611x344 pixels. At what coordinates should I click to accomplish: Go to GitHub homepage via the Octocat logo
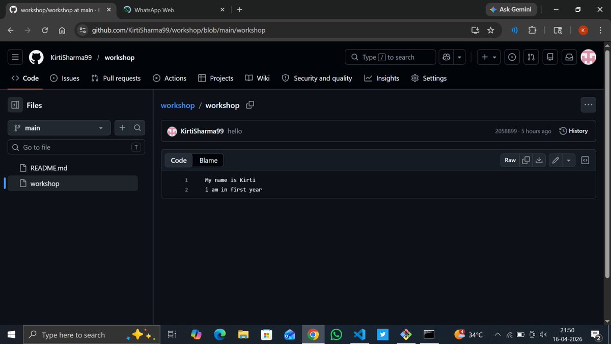coord(36,58)
